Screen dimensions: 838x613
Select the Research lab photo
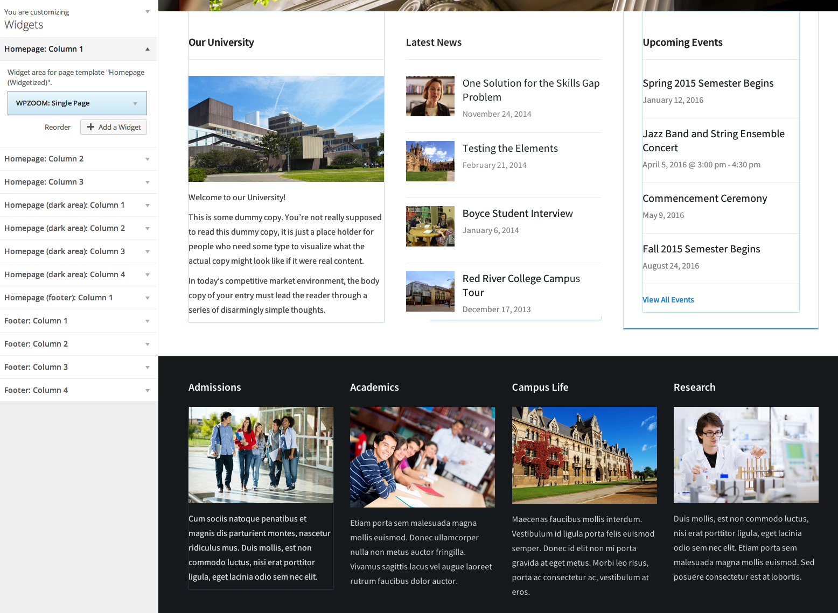click(745, 455)
